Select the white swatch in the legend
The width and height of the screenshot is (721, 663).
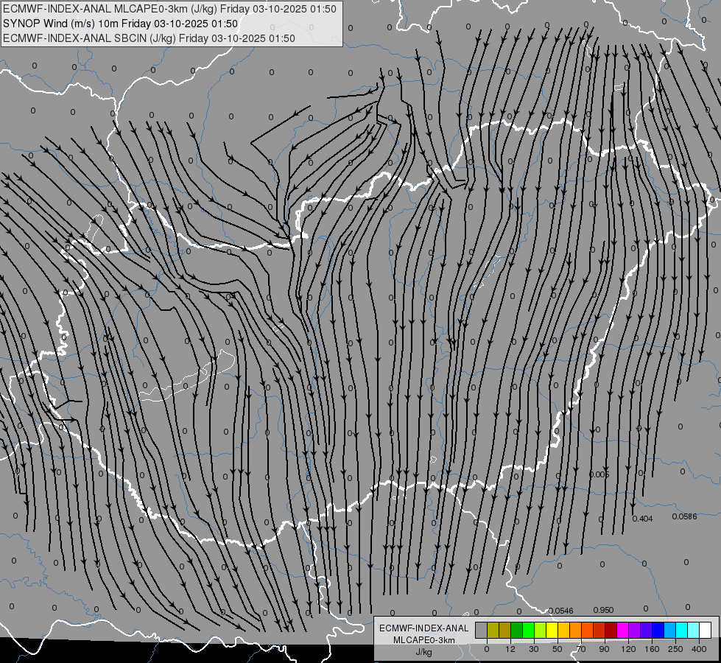click(706, 630)
